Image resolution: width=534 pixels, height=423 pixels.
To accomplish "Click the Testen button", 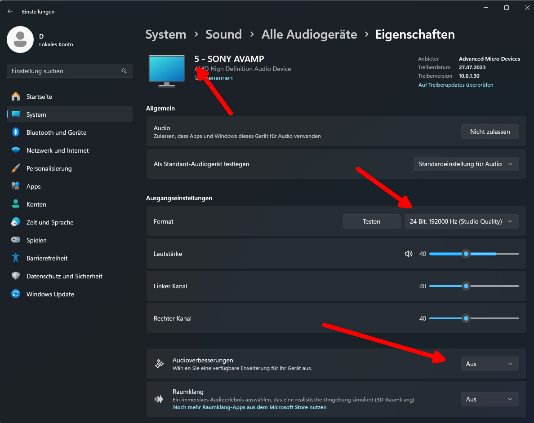I will tap(371, 221).
